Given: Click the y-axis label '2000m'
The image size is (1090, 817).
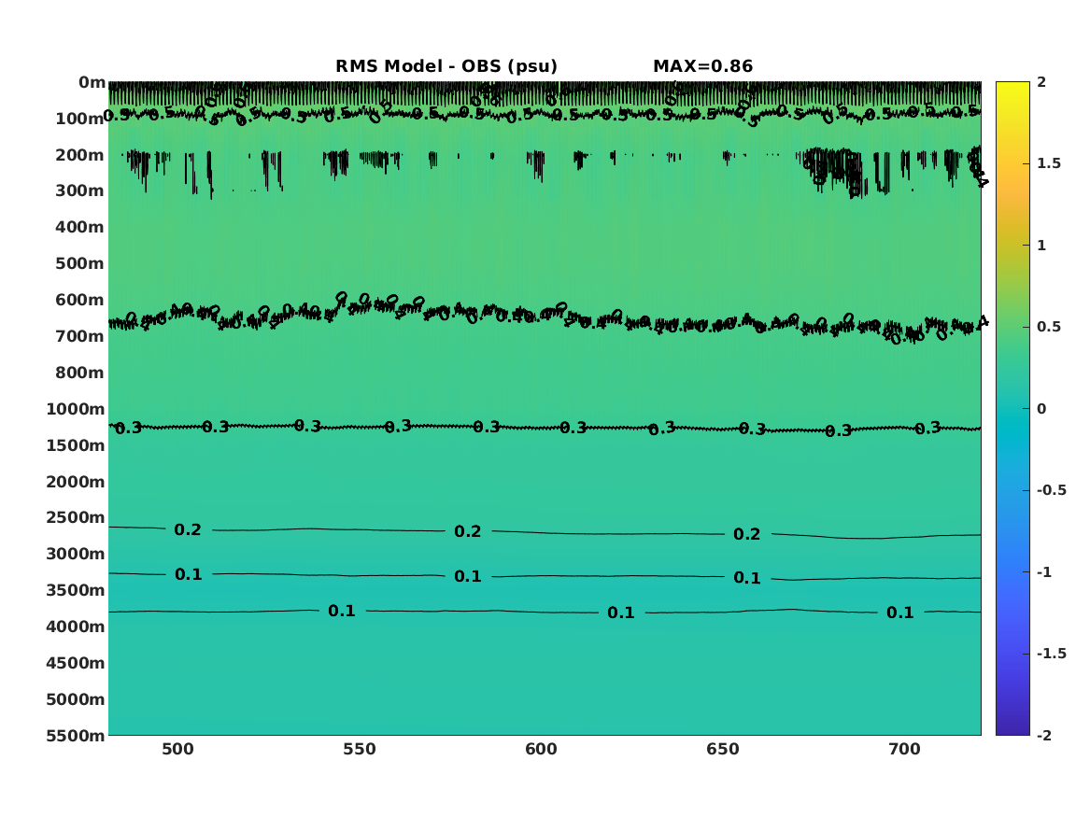Looking at the screenshot, I should click(76, 482).
